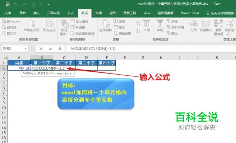This screenshot has width=236, height=143.
Task: Click the Redo arrow icon
Action: (24, 4)
